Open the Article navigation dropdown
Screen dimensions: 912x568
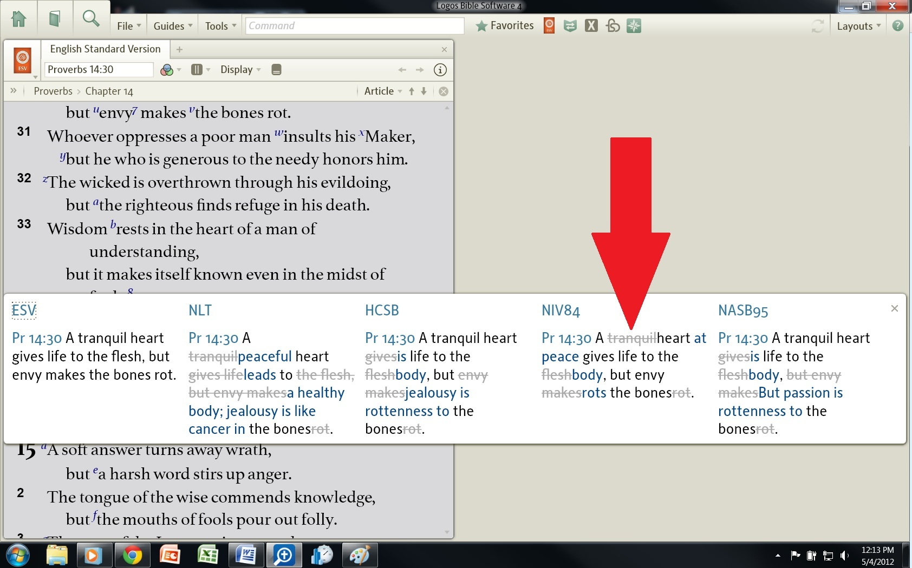click(383, 91)
